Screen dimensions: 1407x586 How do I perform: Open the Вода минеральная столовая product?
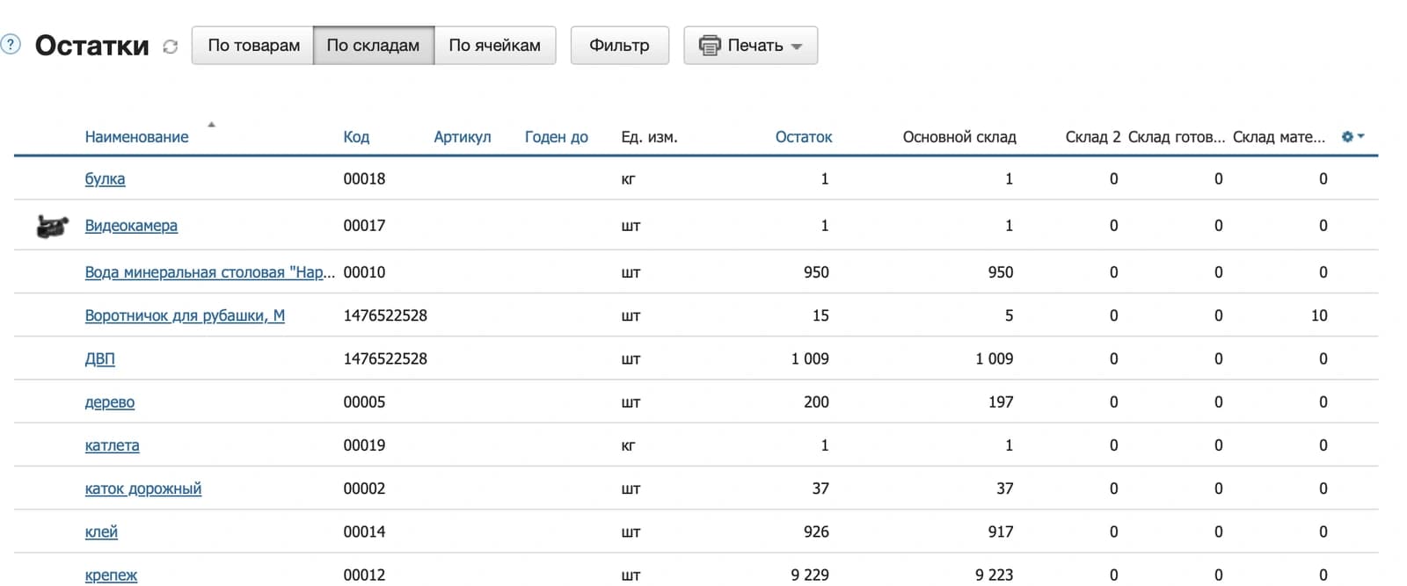tap(210, 272)
